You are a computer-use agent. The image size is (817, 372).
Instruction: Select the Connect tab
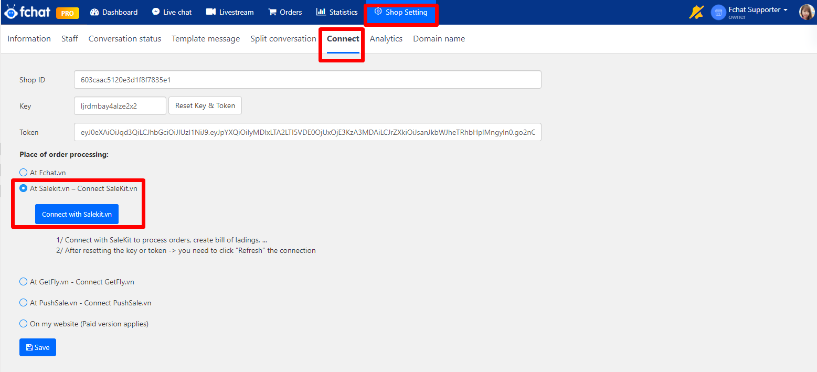click(x=343, y=39)
